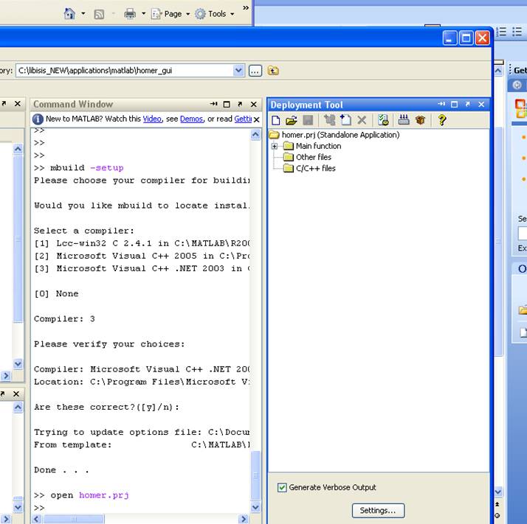Image resolution: width=527 pixels, height=524 pixels.
Task: Select the C/C++ files folder
Action: pyautogui.click(x=315, y=168)
